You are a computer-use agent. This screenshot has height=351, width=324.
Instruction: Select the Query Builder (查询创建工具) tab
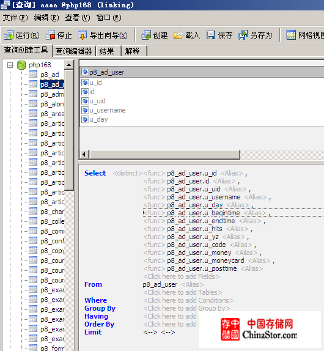coord(26,50)
